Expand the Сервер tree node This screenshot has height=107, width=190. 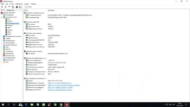tap(2, 38)
